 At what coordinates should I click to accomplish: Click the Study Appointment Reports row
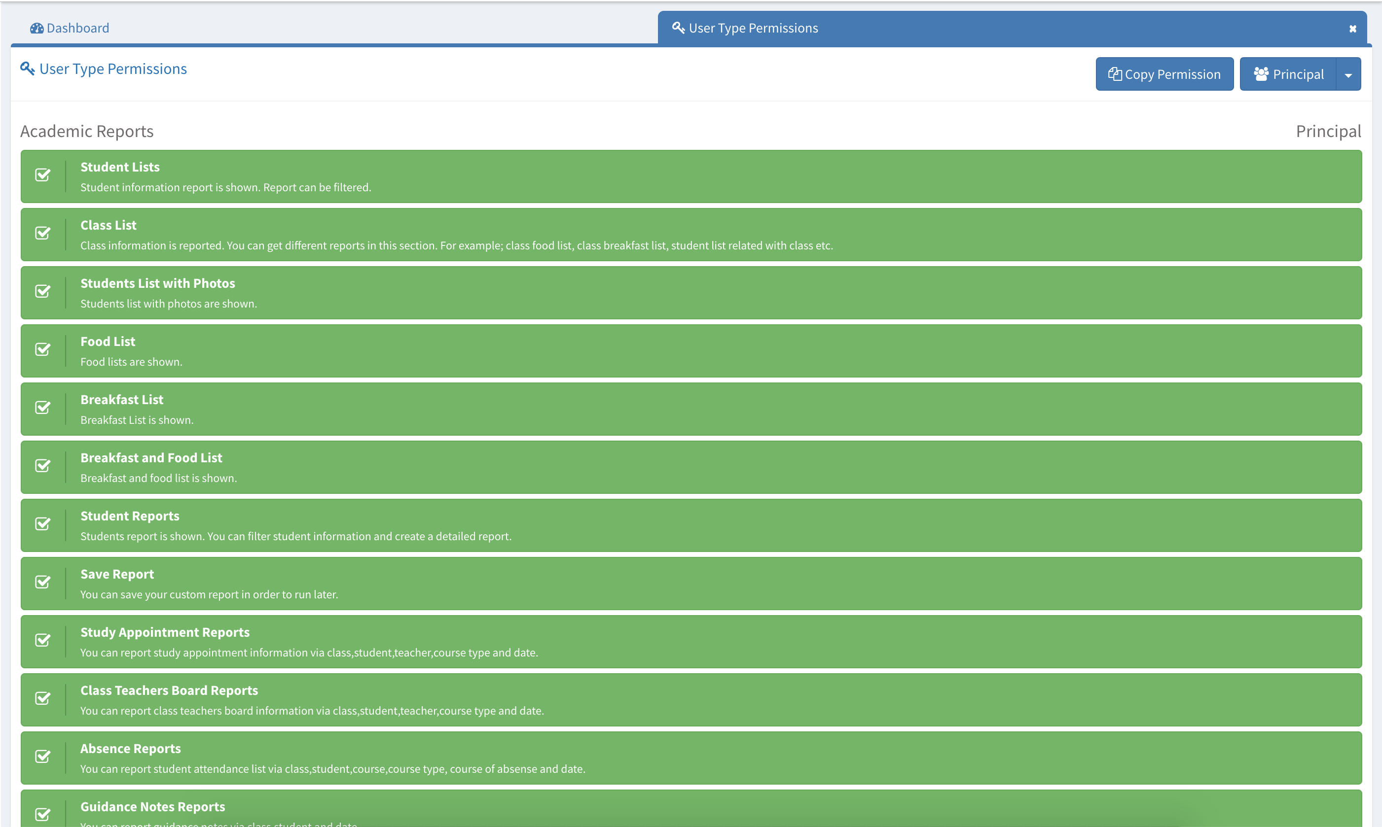[x=691, y=641]
